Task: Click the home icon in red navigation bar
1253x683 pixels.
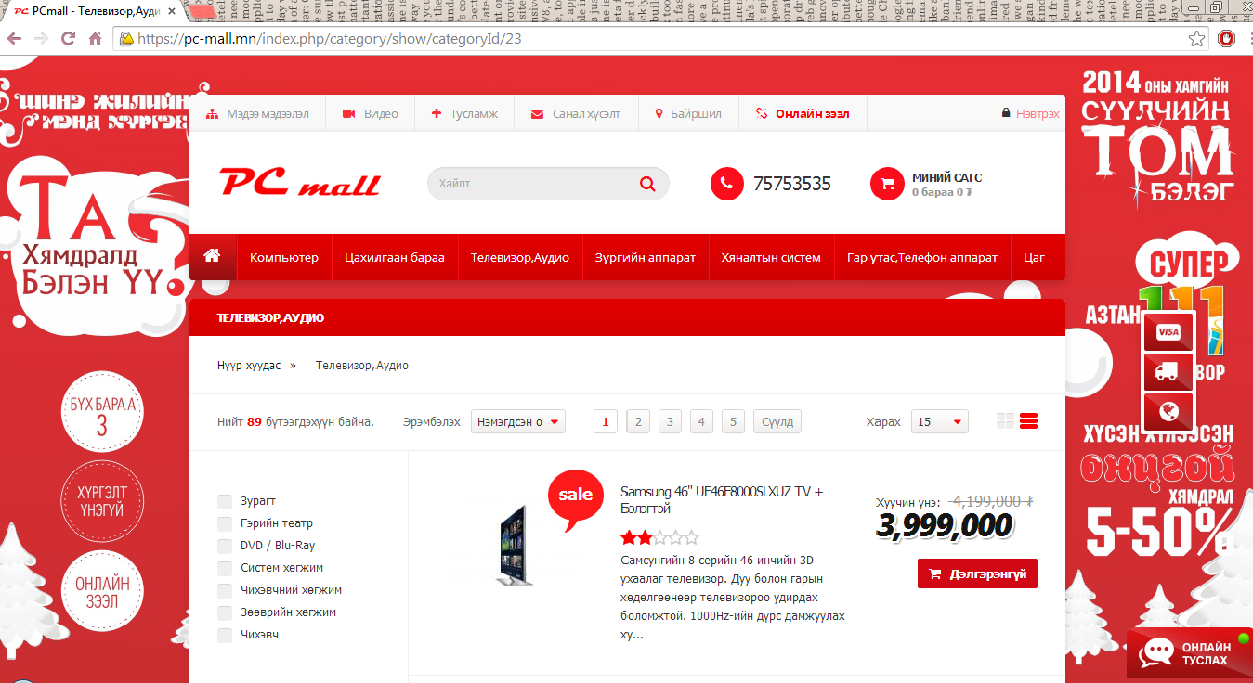Action: pyautogui.click(x=212, y=255)
